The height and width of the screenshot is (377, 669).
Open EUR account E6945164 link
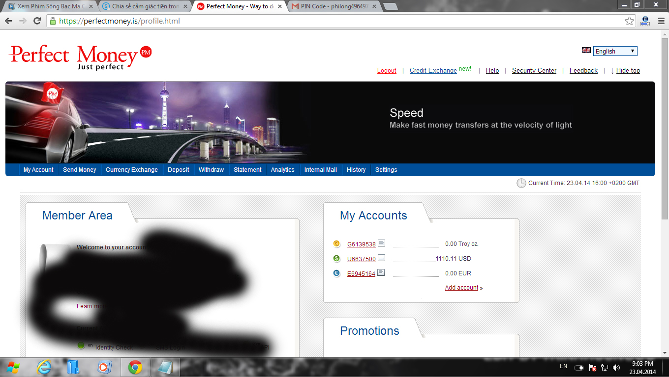[361, 274]
